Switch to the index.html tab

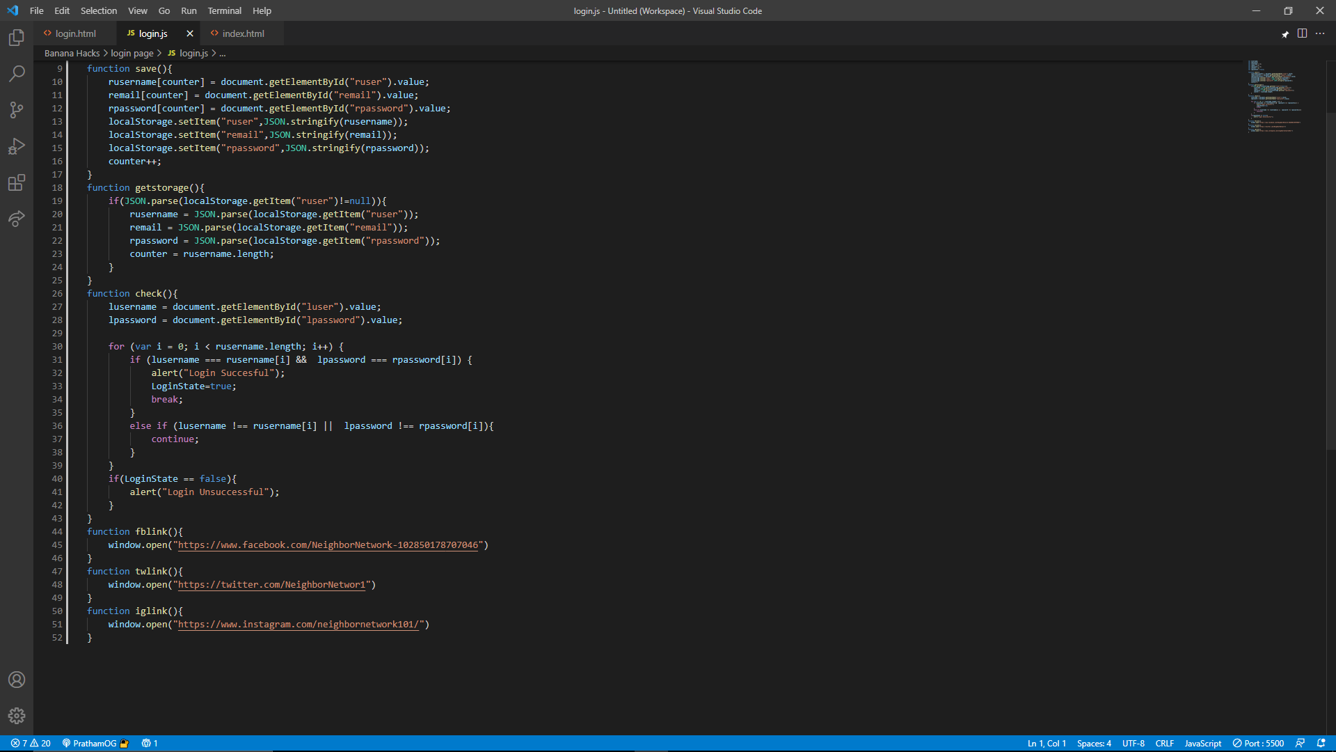[243, 33]
